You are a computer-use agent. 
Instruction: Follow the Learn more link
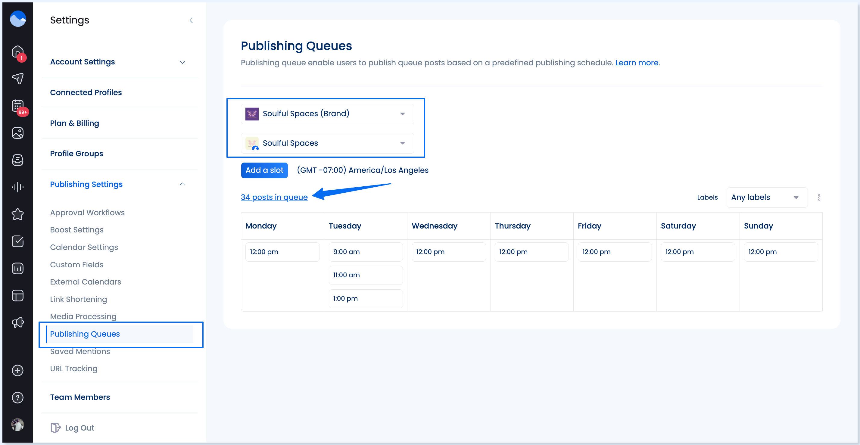click(637, 63)
